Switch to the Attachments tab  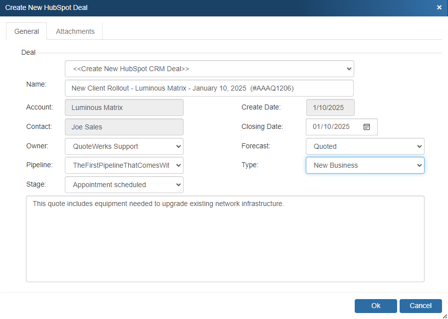pos(75,31)
